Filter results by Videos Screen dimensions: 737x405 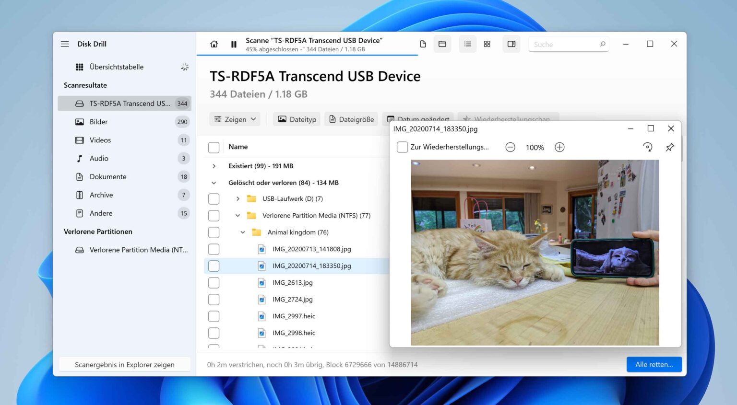(x=125, y=140)
